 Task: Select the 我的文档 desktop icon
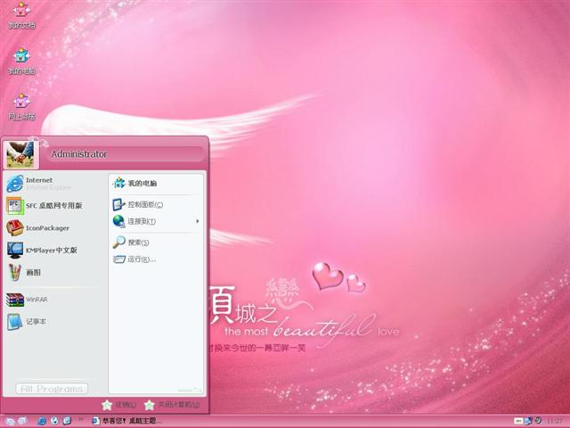(x=21, y=16)
